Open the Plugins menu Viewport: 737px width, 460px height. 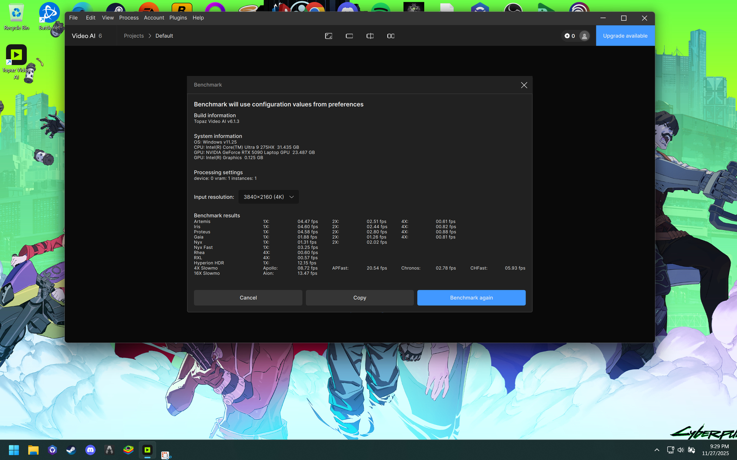pyautogui.click(x=178, y=18)
